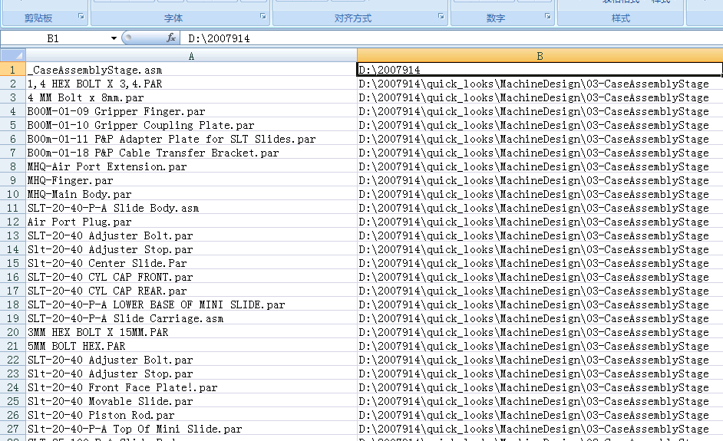Image resolution: width=723 pixels, height=441 pixels.
Task: Click cell Air Port Plug.par
Action: pyautogui.click(x=191, y=222)
